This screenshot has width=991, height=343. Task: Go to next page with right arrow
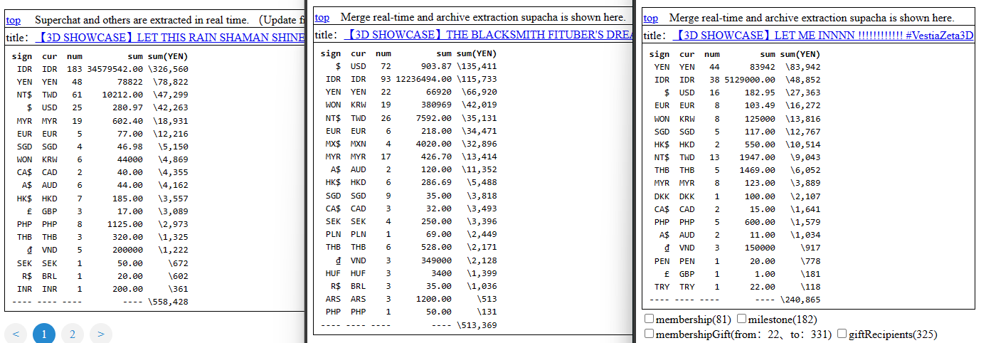tap(101, 333)
